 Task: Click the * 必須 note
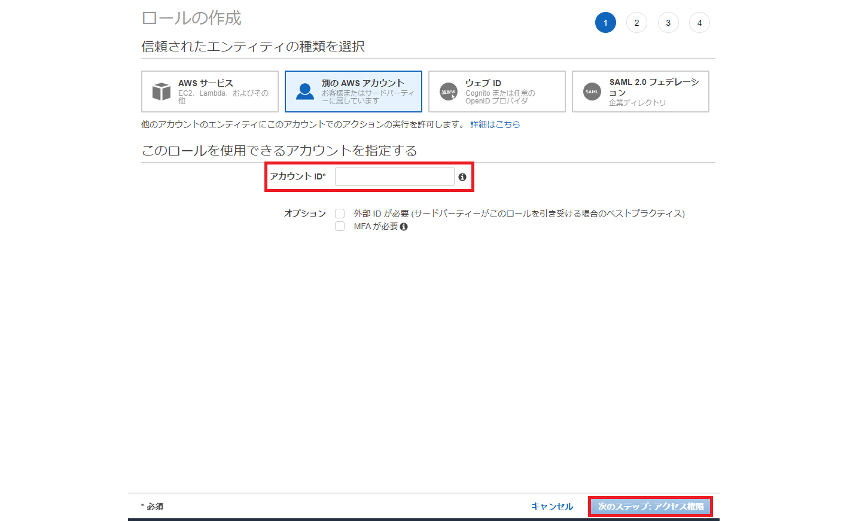pos(153,507)
